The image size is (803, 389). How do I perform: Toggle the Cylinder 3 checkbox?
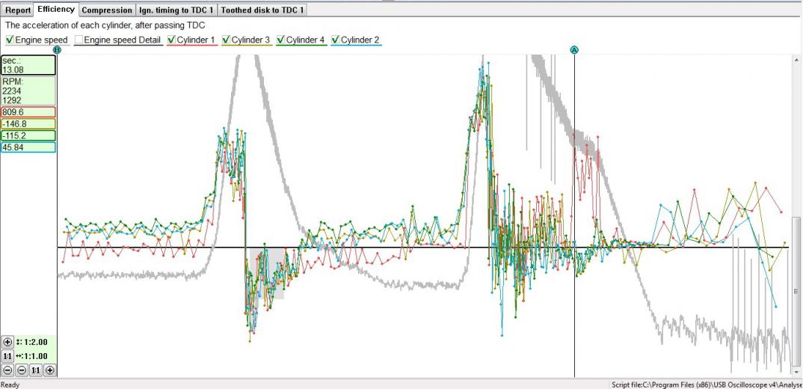click(227, 40)
